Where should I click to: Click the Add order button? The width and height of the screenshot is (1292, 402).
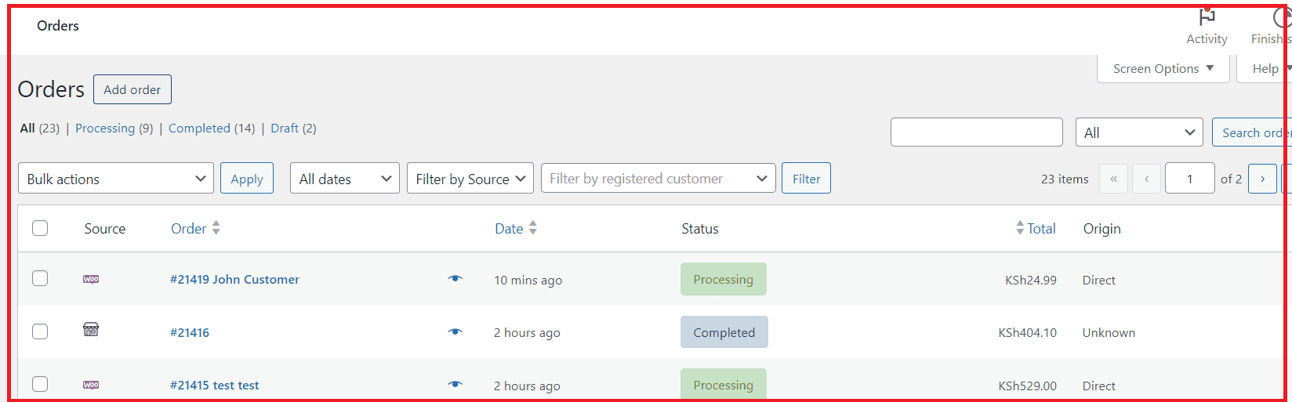[132, 89]
